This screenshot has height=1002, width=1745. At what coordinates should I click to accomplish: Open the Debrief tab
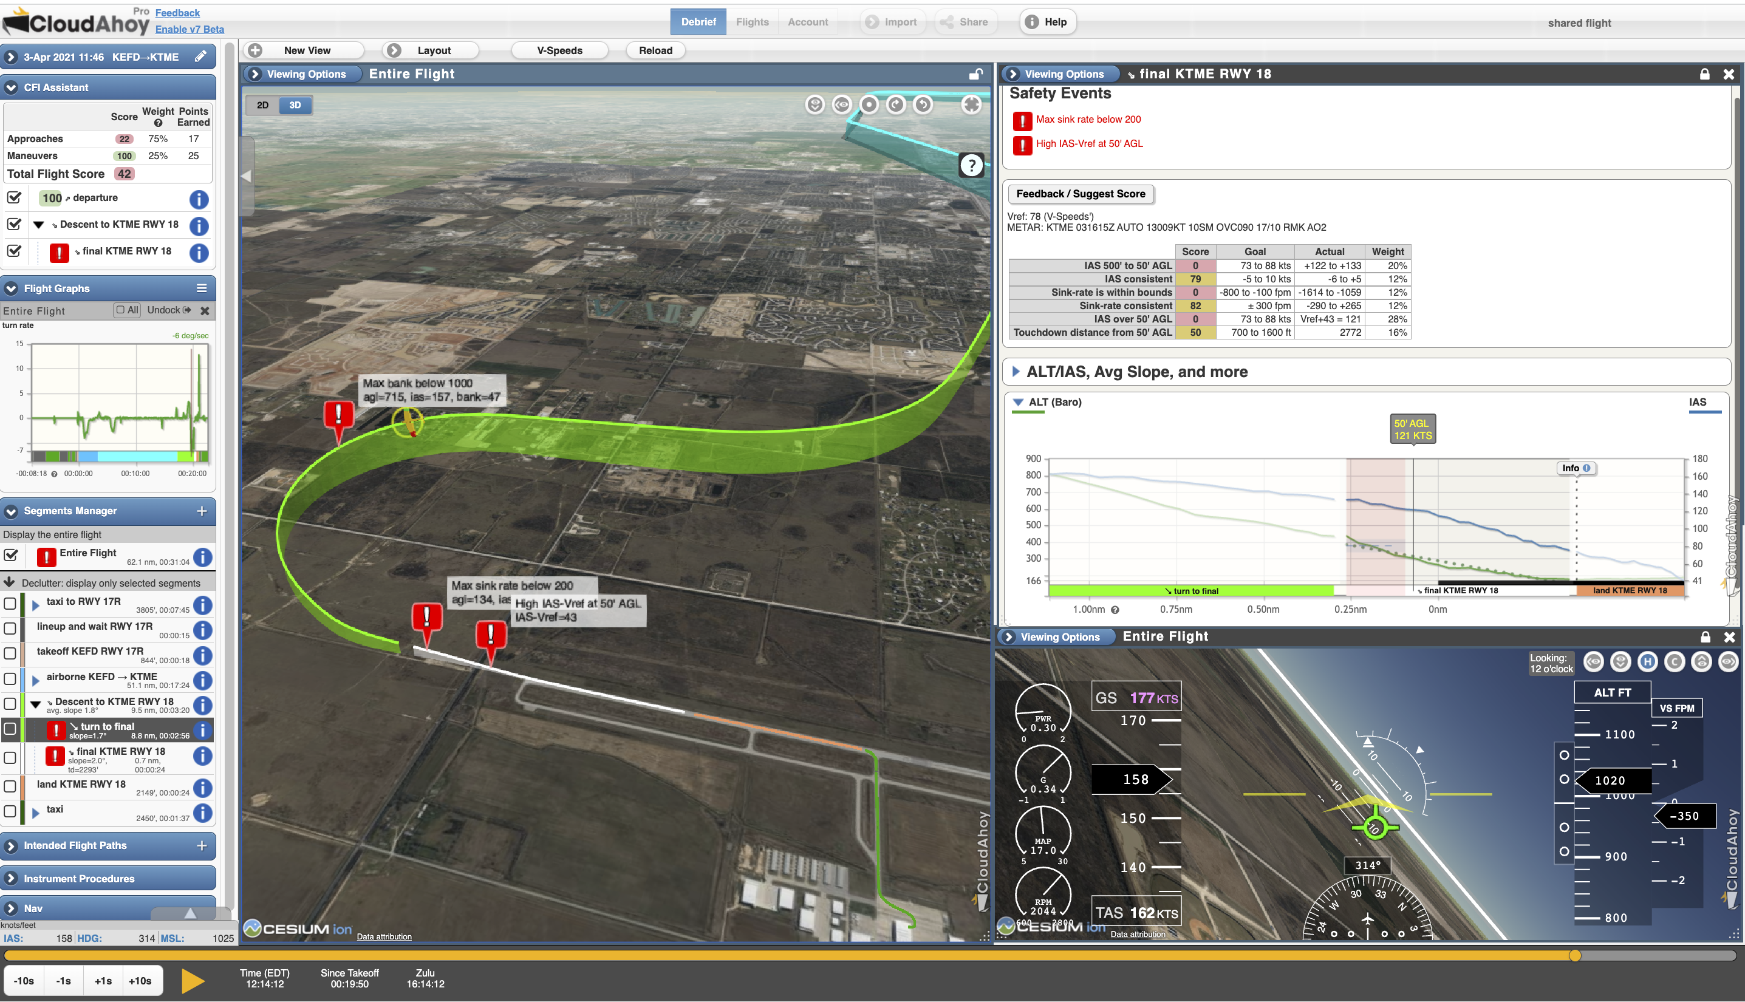click(698, 22)
